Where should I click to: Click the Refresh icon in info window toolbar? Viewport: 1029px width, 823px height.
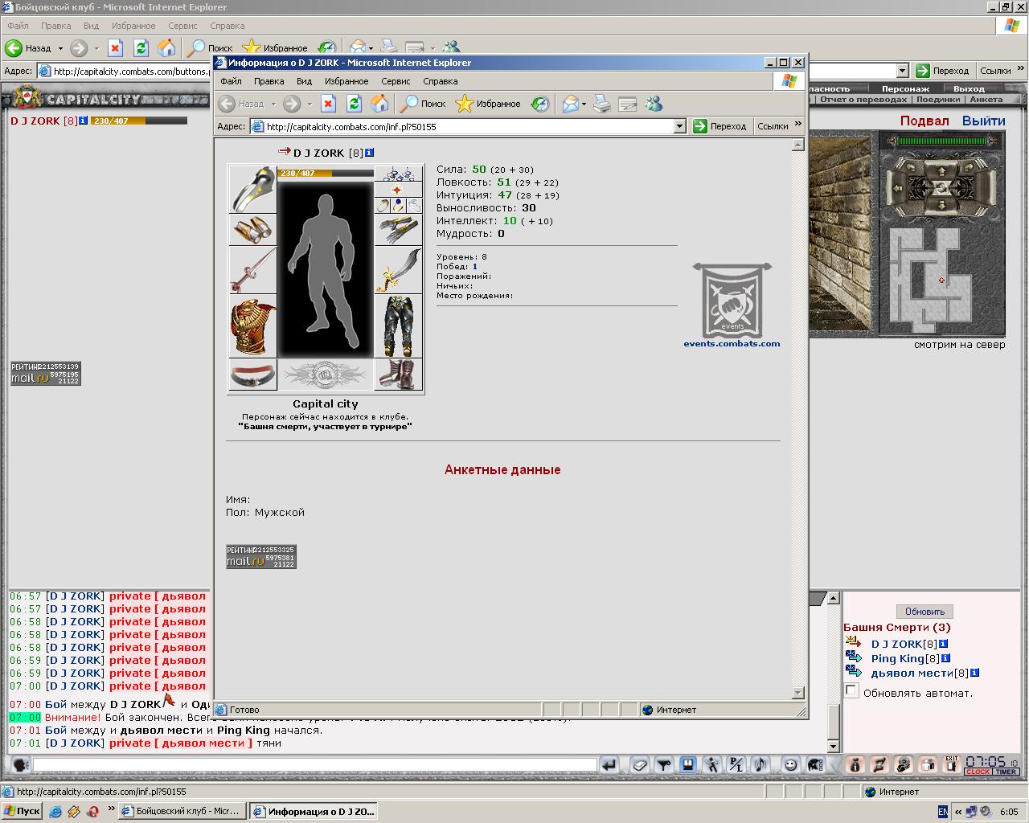(354, 103)
